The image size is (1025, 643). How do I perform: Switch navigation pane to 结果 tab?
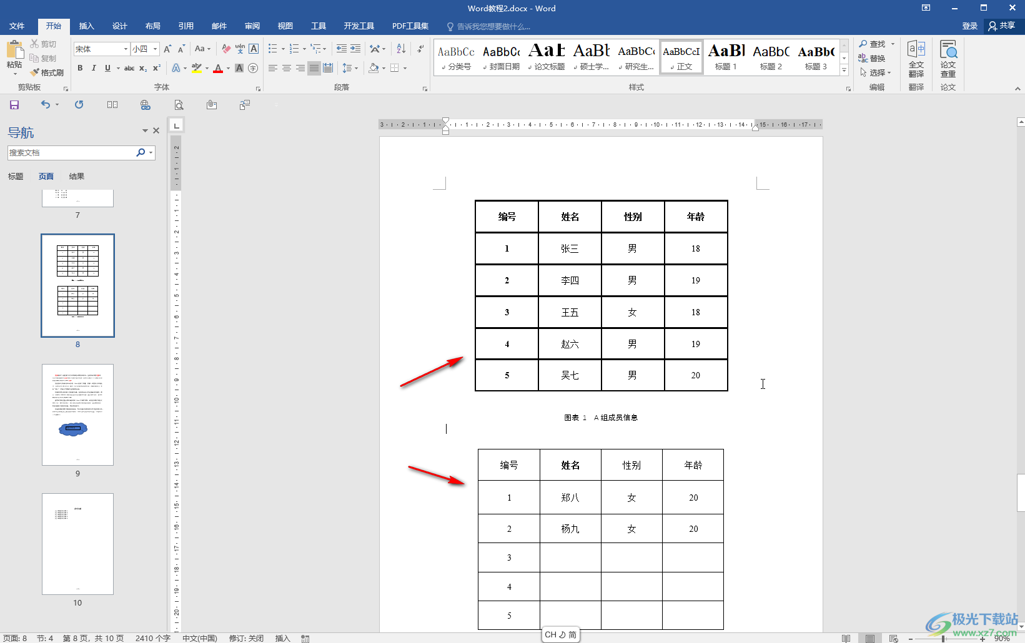pos(77,177)
